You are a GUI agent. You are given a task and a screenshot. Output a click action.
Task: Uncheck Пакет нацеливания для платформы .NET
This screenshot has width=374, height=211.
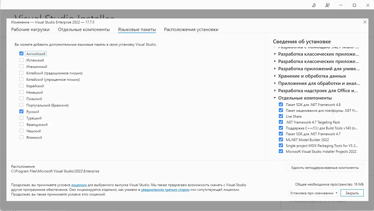pyautogui.click(x=281, y=110)
